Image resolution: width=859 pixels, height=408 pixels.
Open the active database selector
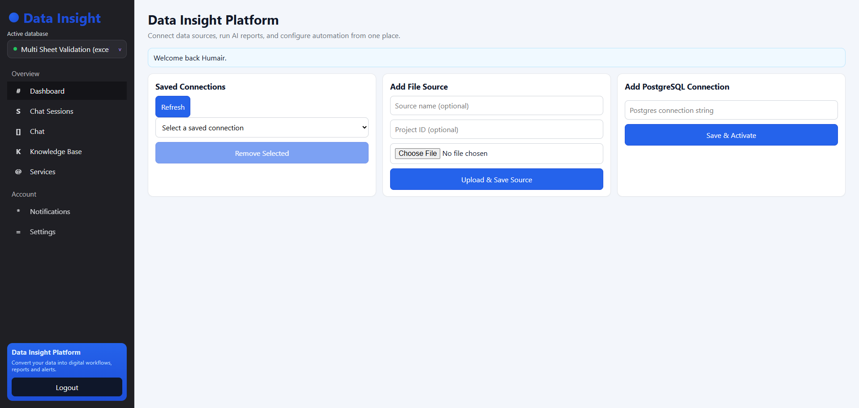[x=67, y=49]
